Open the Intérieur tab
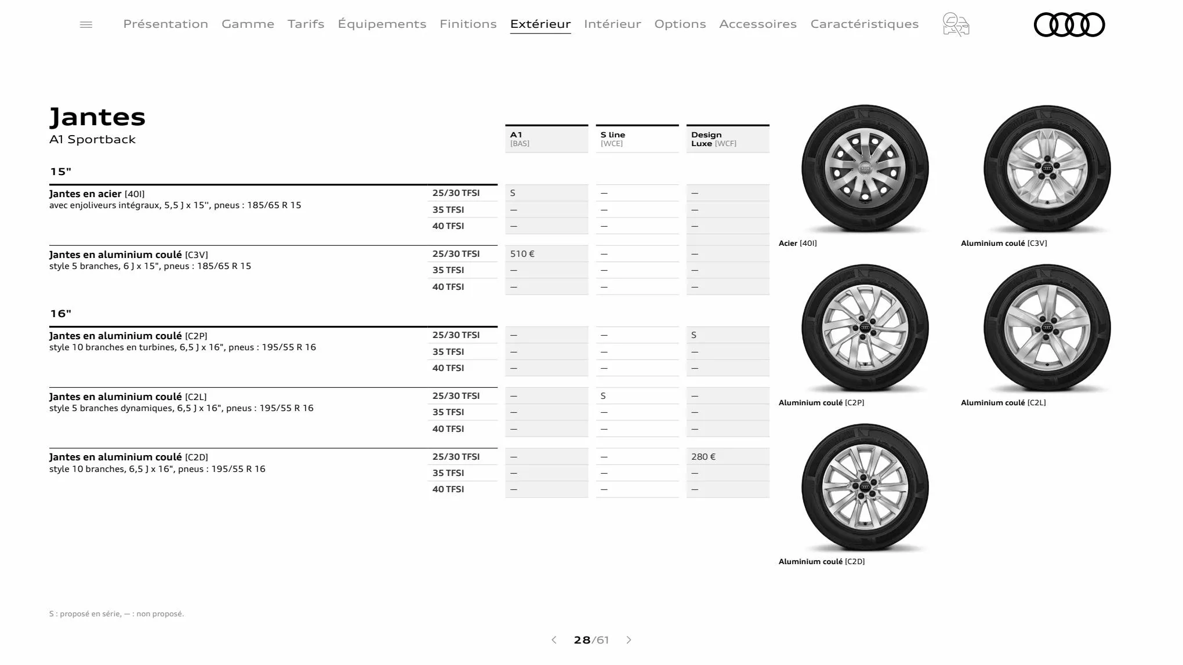This screenshot has height=665, width=1183. pos(612,24)
